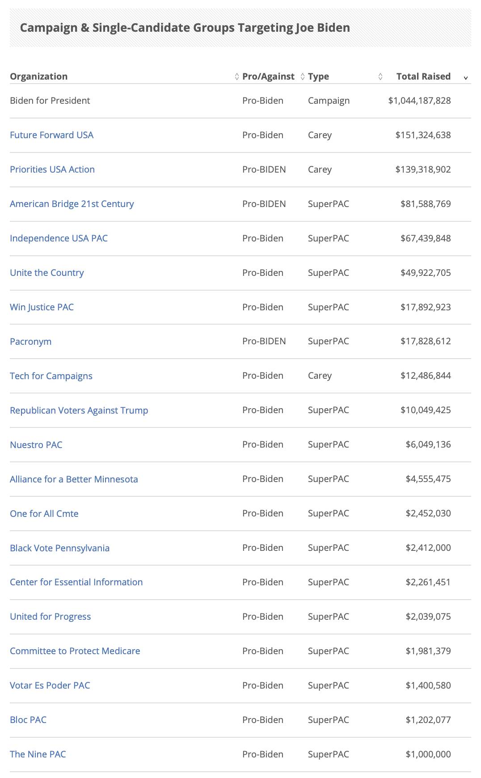Image resolution: width=481 pixels, height=778 pixels.
Task: Select the $139,318,902 amount
Action: (x=423, y=169)
